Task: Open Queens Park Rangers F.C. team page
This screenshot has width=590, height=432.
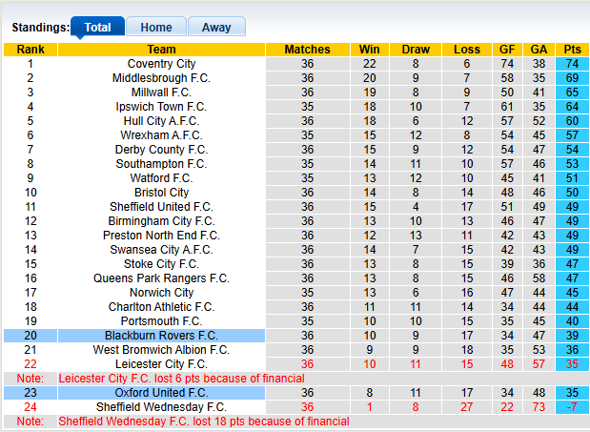Action: pos(161,278)
